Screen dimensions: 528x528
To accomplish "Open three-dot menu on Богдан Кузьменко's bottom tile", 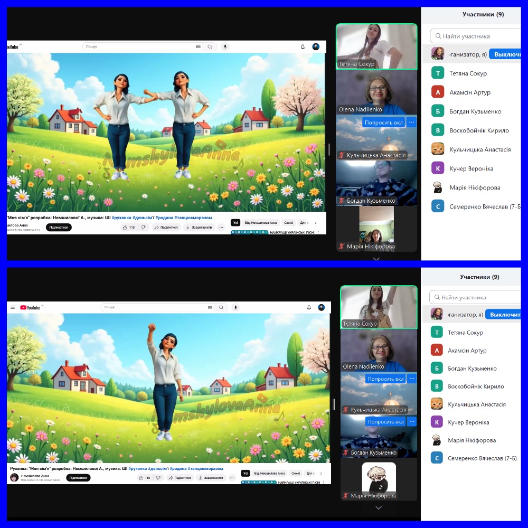I will click(x=412, y=422).
